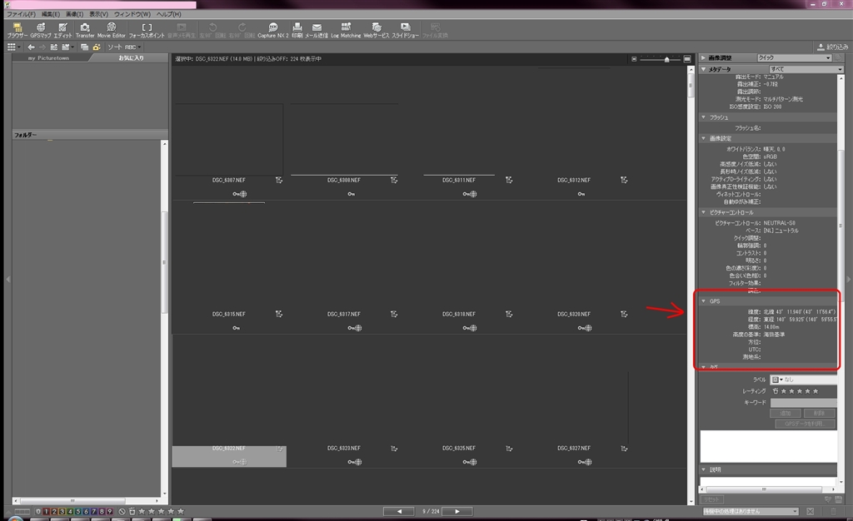Open 表示(V) menu
The width and height of the screenshot is (853, 521).
(98, 14)
